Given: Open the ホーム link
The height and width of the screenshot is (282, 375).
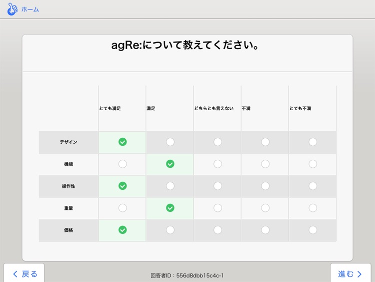Looking at the screenshot, I should click(30, 10).
